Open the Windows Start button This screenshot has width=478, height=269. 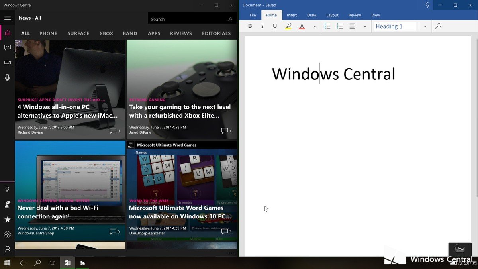coord(7,263)
